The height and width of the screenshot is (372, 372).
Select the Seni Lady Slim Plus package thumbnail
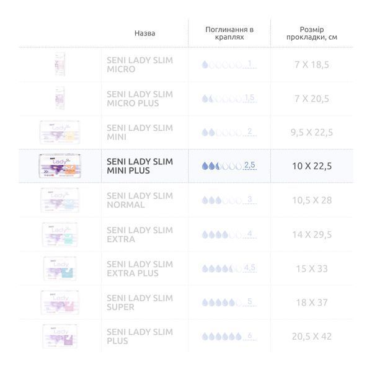(60, 337)
